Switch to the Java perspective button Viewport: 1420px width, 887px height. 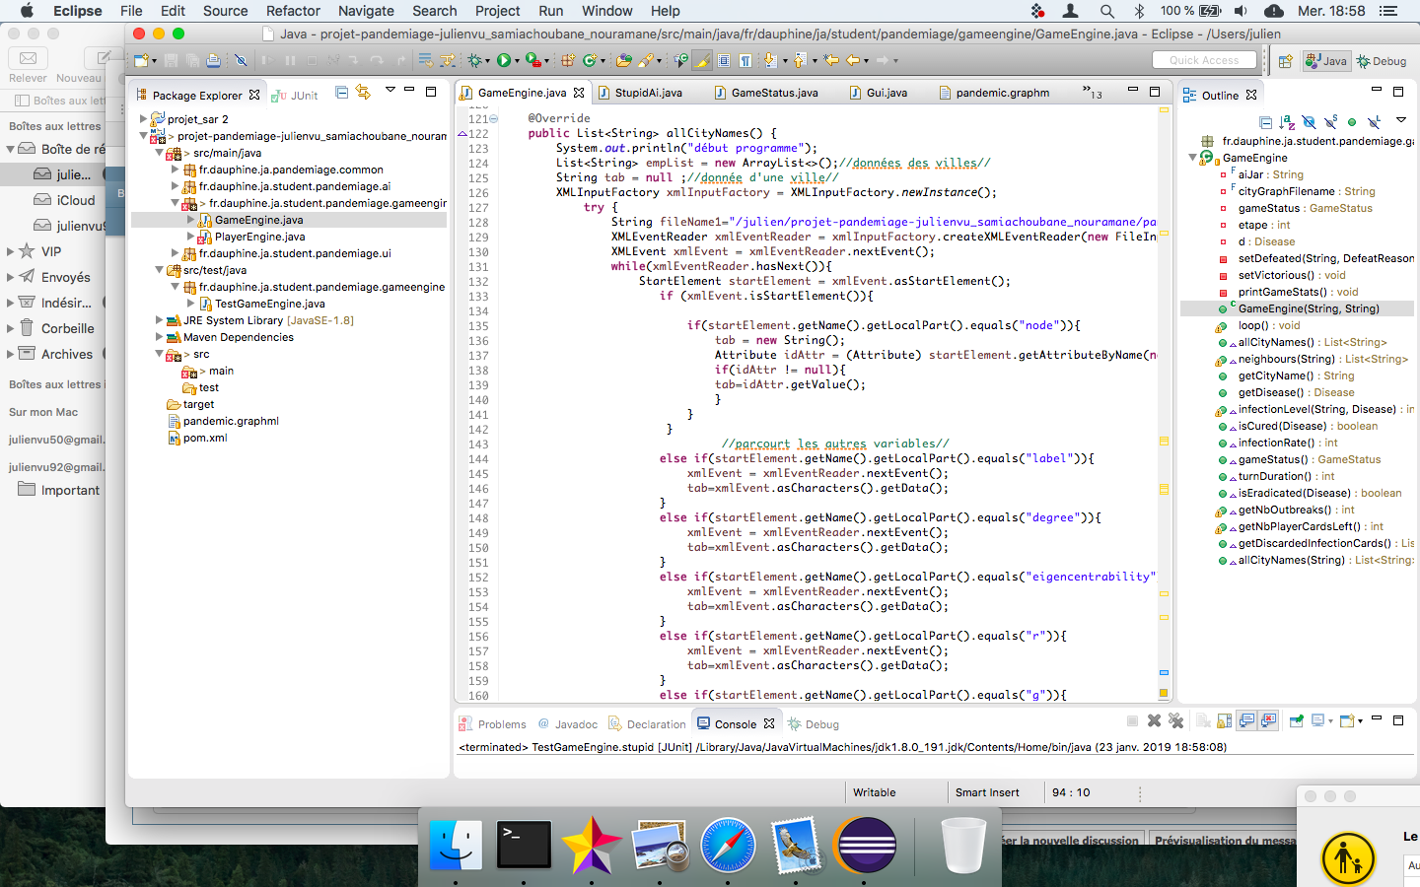1326,61
